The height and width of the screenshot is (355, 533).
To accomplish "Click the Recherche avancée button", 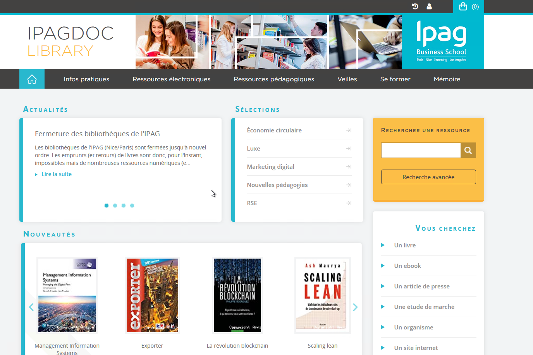I will coord(428,177).
